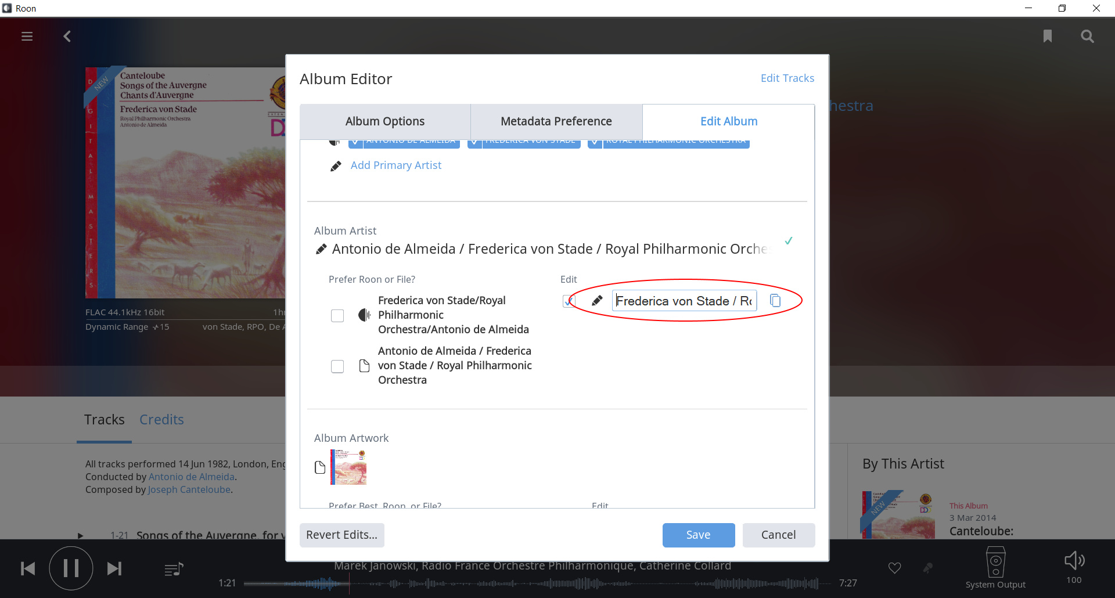Restore down the Roon window
1115x598 pixels.
1062,8
